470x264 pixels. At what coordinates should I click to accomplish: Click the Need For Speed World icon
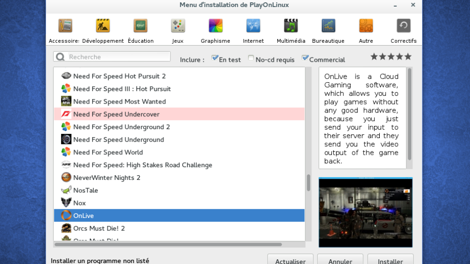click(66, 152)
